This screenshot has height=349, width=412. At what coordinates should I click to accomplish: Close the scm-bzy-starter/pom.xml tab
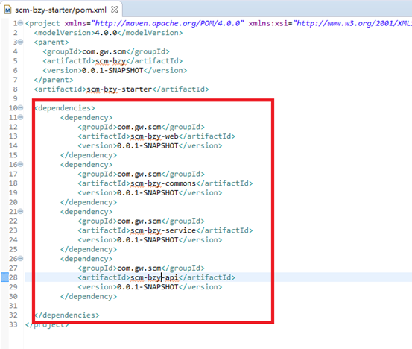pyautogui.click(x=115, y=10)
